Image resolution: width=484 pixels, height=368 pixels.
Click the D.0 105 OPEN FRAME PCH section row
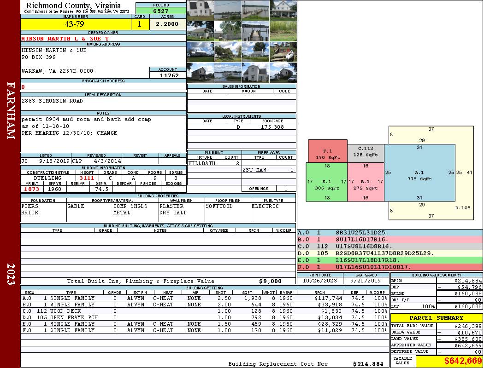205,317
